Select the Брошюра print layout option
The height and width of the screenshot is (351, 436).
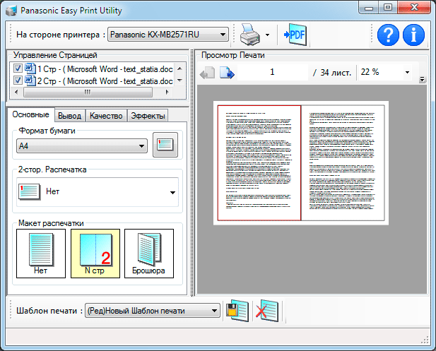[x=149, y=254]
